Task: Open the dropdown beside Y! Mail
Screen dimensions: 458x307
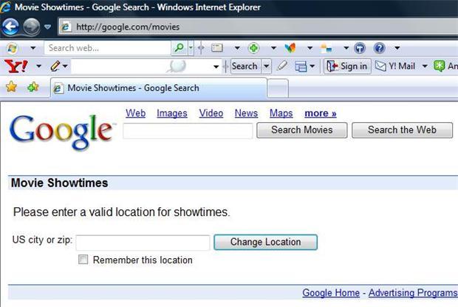Action: [x=425, y=67]
